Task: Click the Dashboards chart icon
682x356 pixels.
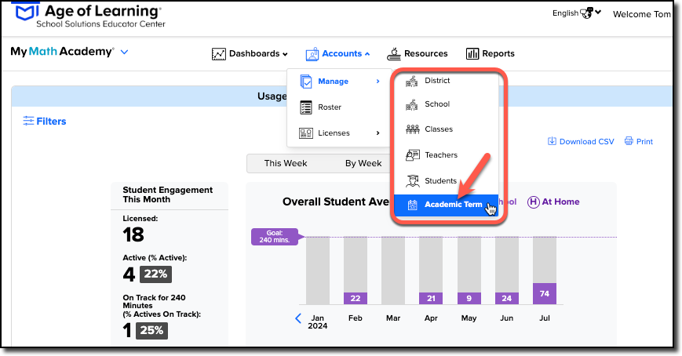Action: 219,54
